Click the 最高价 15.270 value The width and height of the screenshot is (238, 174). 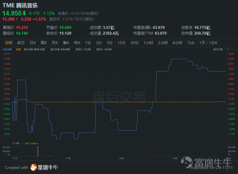pos(22,28)
